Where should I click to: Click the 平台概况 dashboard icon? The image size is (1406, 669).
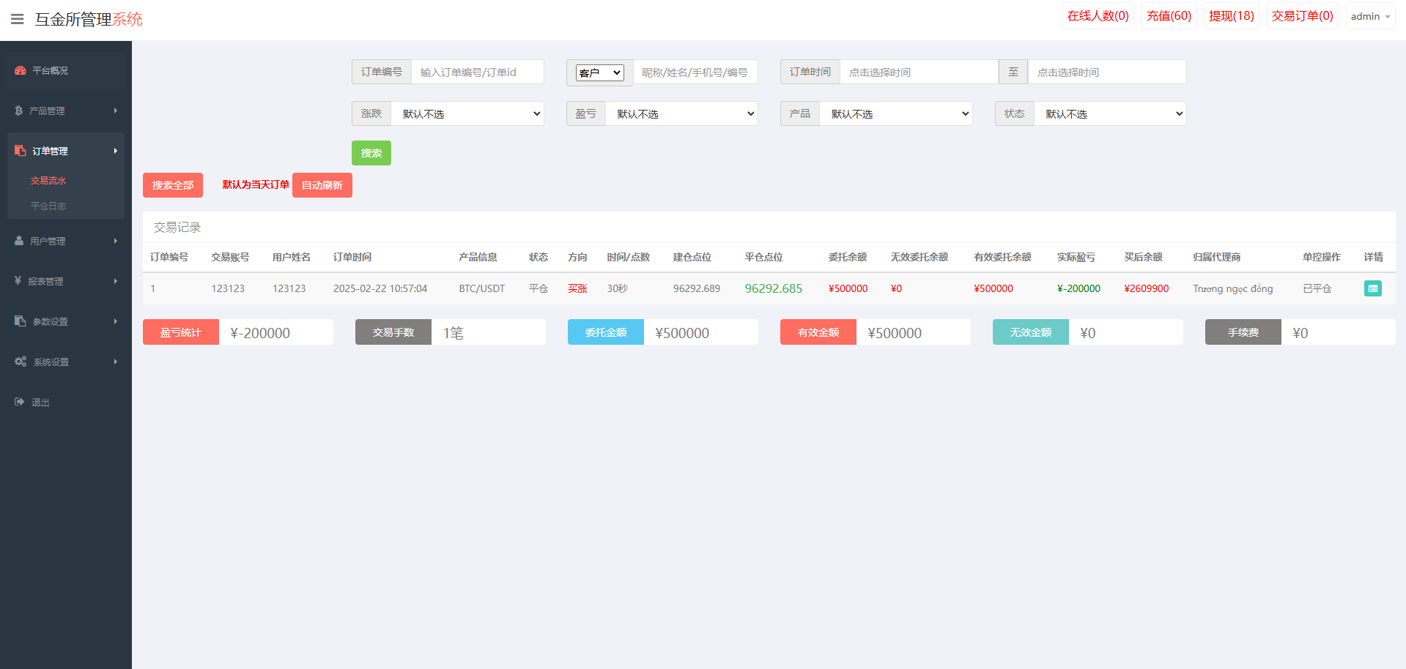[21, 70]
